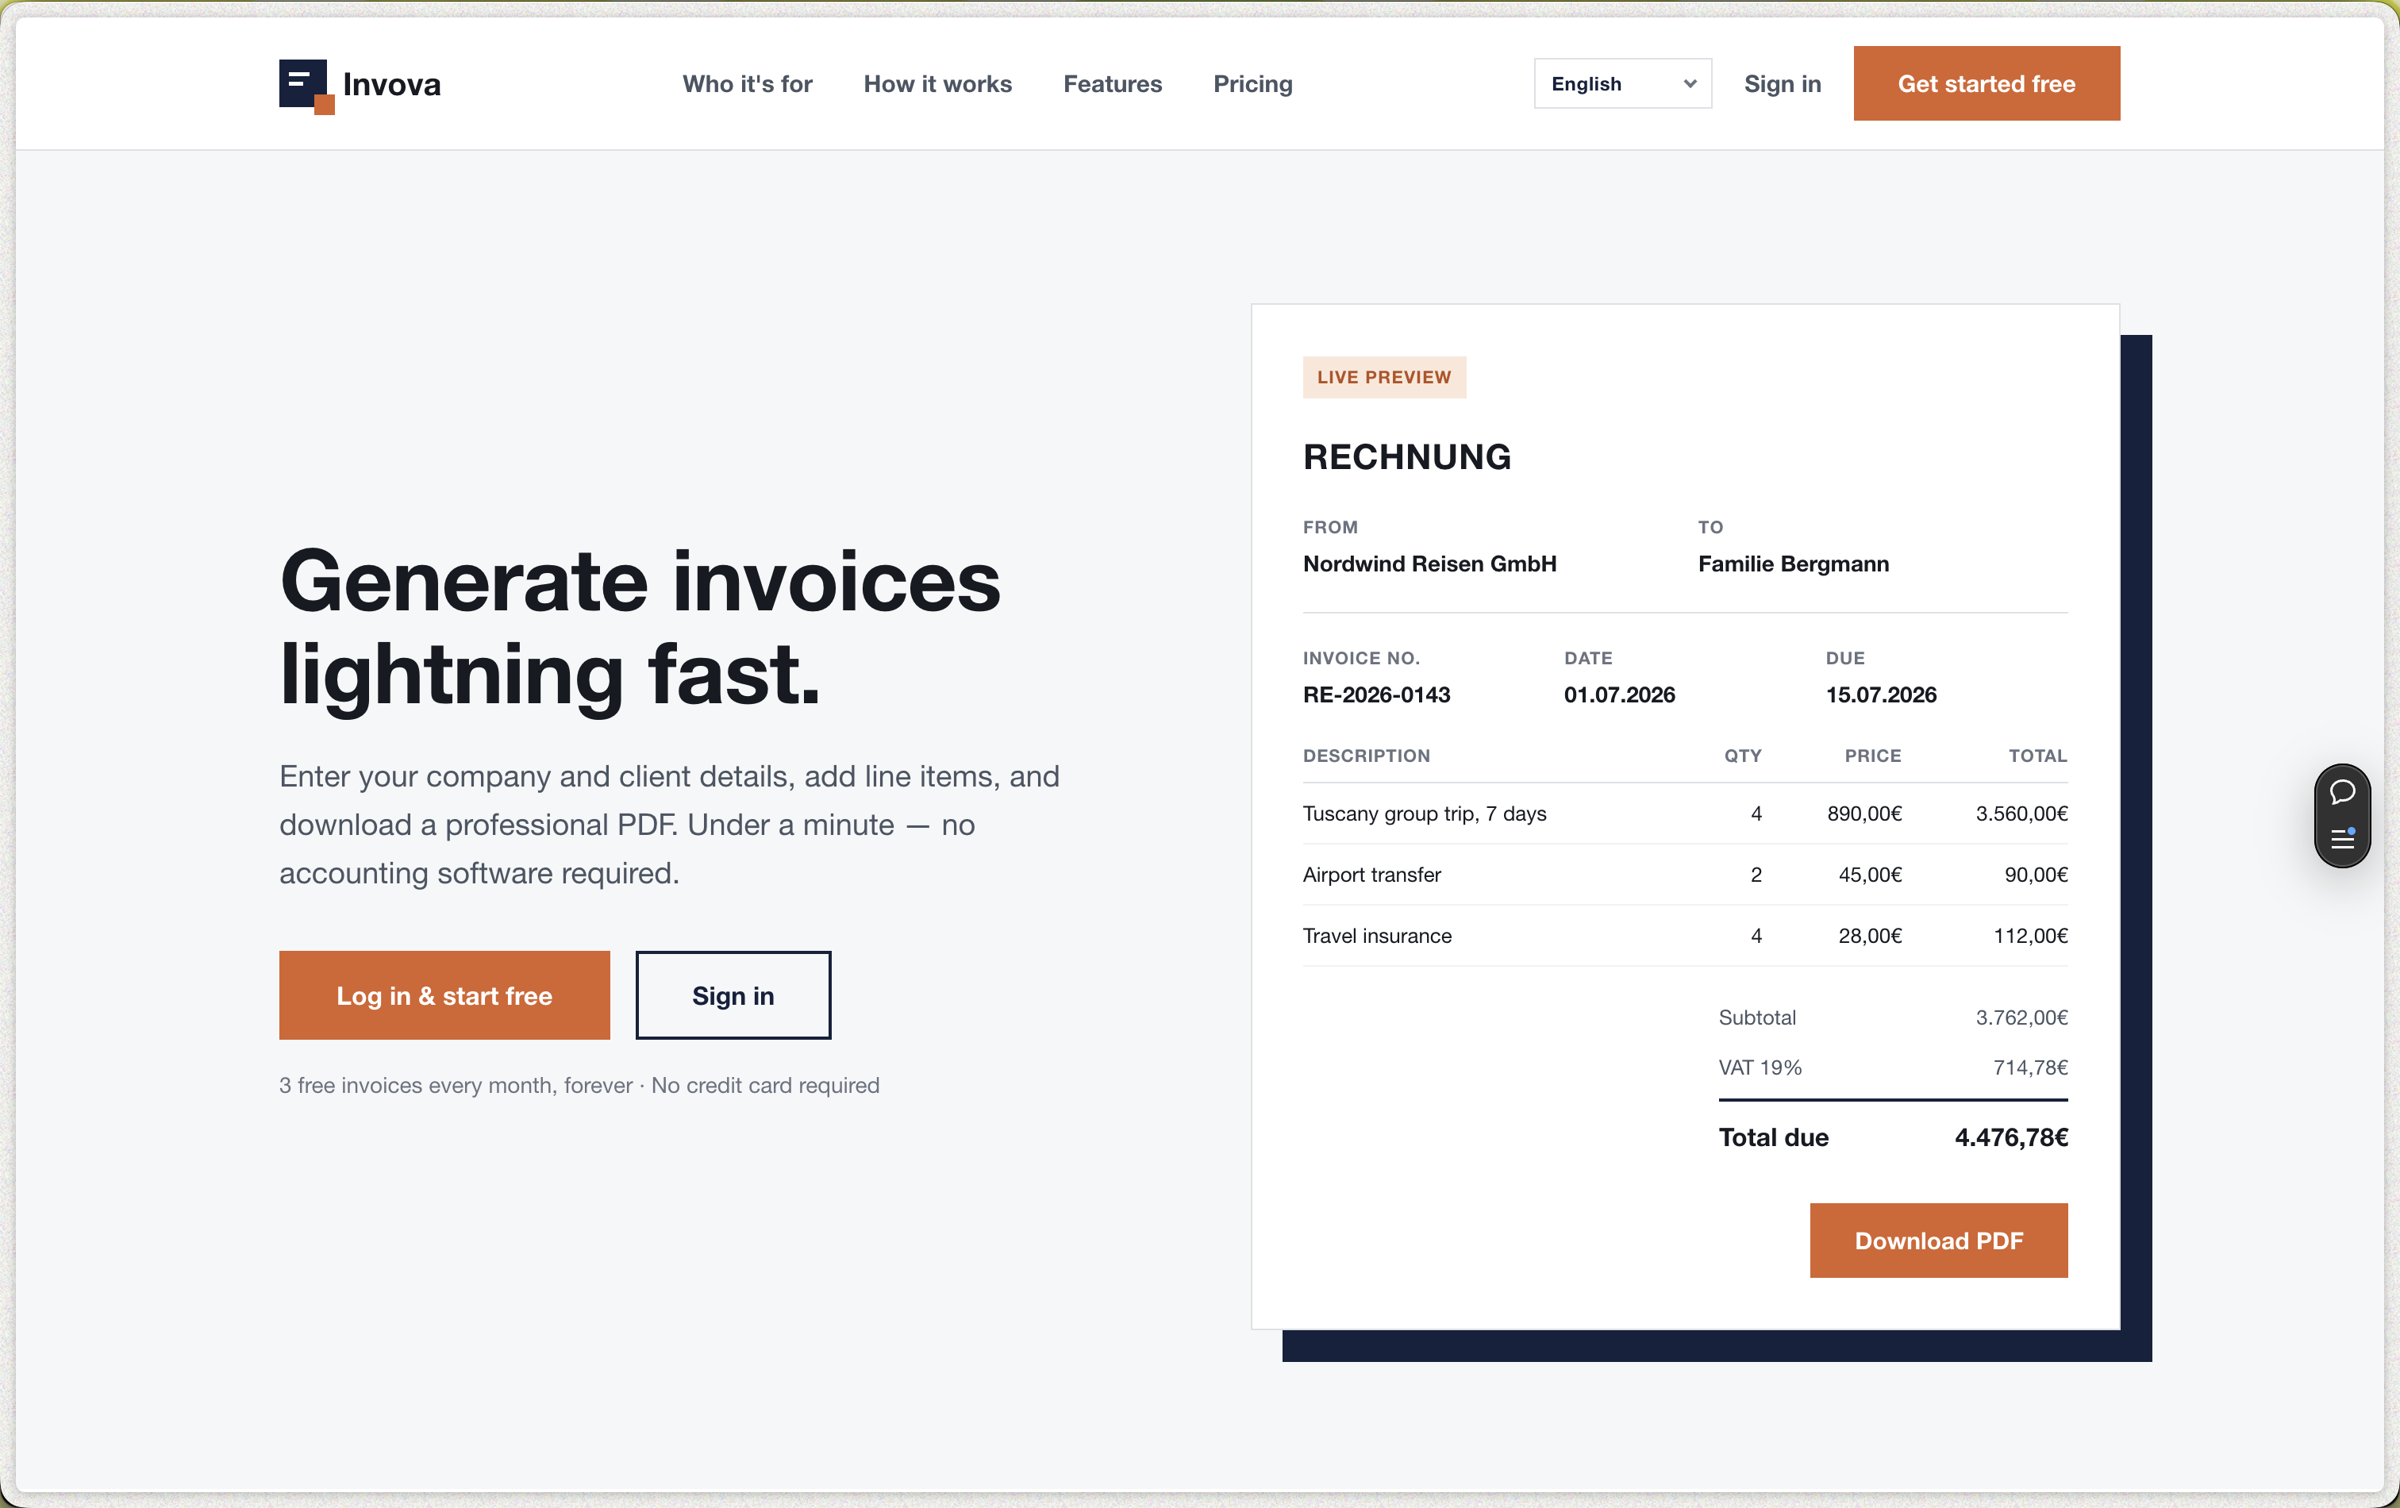The height and width of the screenshot is (1508, 2400).
Task: Select the Nordwind Reisen GmbH sender name
Action: point(1429,564)
